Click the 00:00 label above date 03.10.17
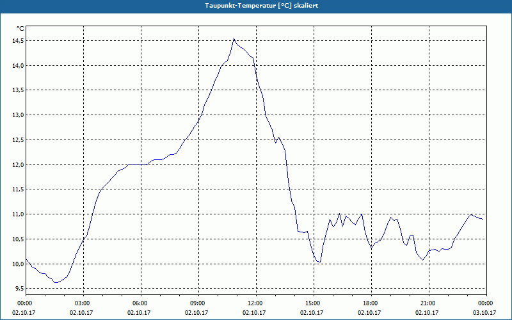Screen dimensions: 512x320 click(486, 303)
